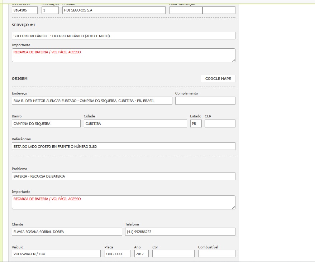
Task: Focus the empty CEP field
Action: point(220,123)
